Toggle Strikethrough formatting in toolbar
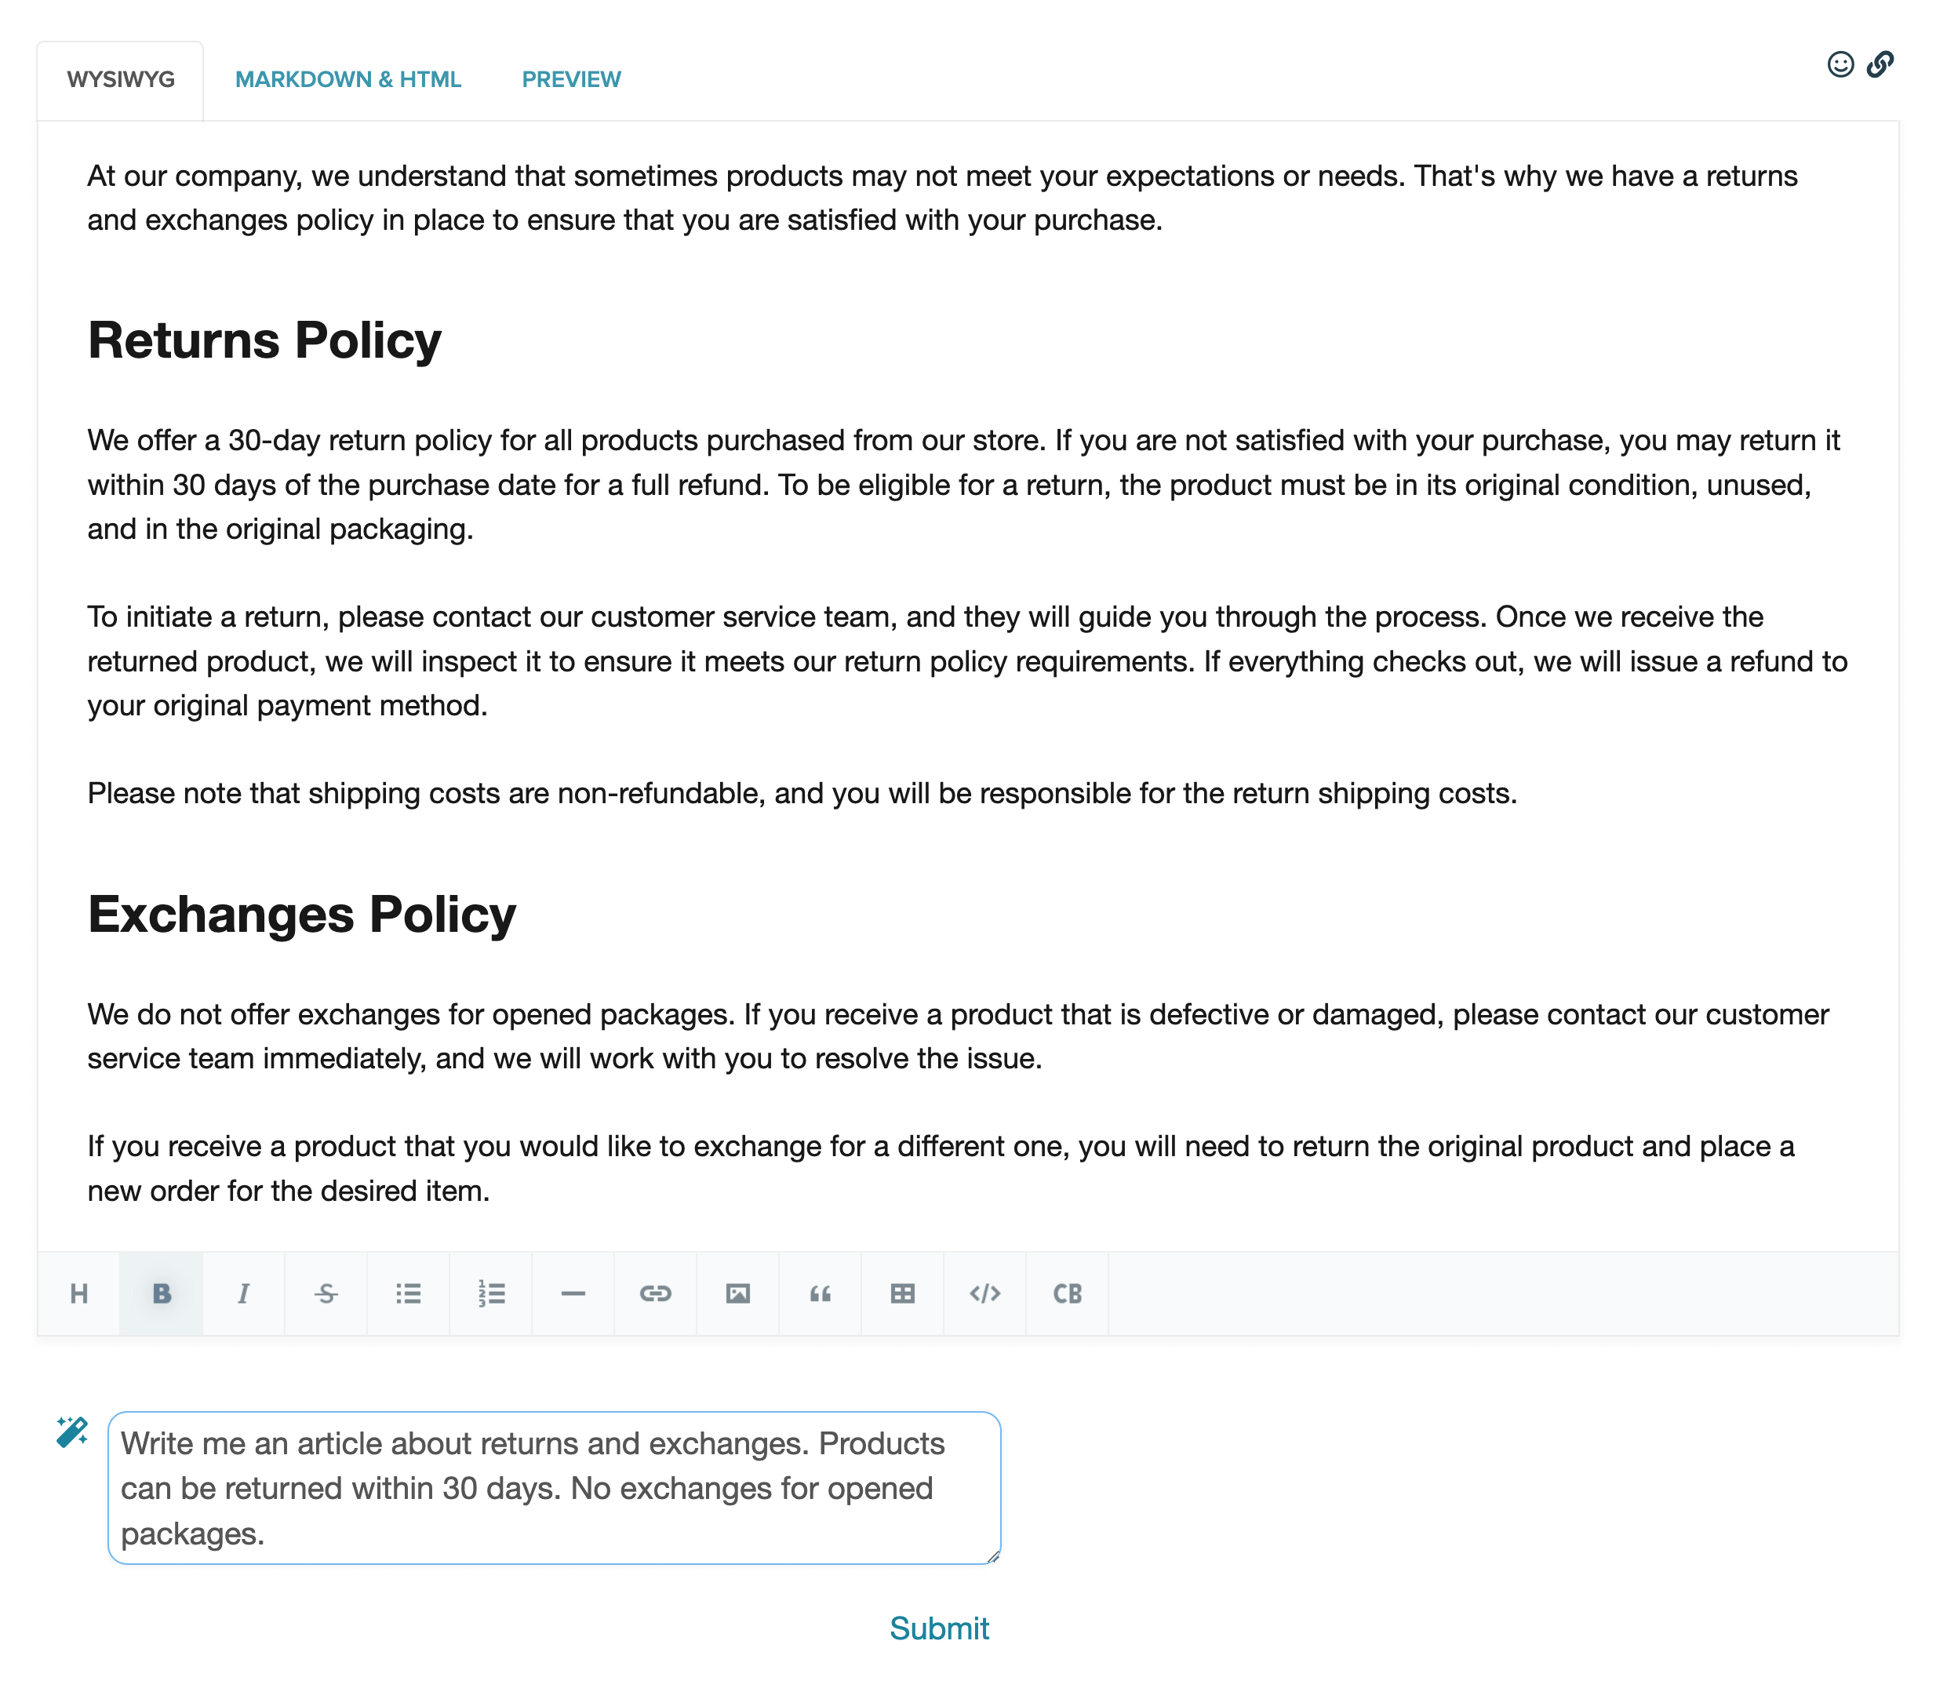The width and height of the screenshot is (1936, 1688). (326, 1293)
